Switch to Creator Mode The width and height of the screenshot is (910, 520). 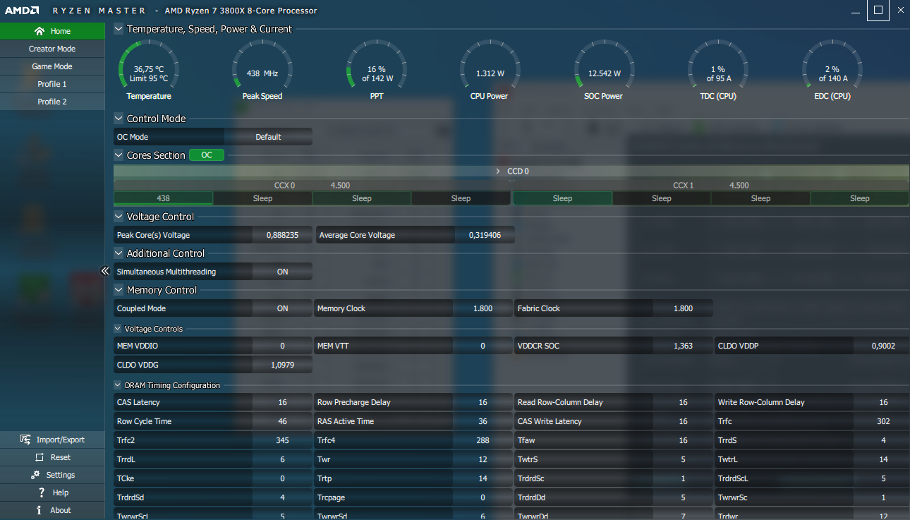(x=52, y=49)
